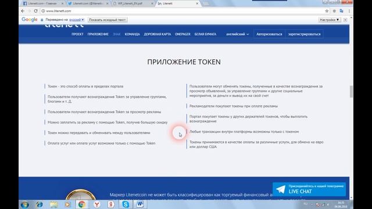Click the volume icon in system tray

[x=328, y=204]
